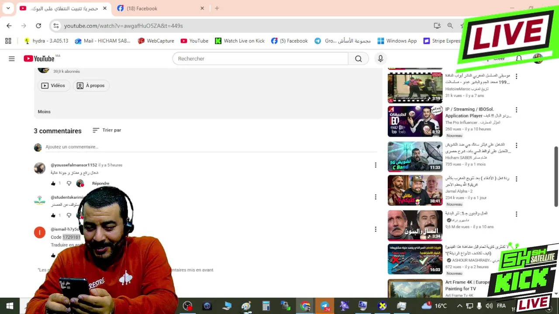This screenshot has width=559, height=314.
Task: Open the 16:03 ASHOUR MAGHRABY video thumbnail
Action: (x=415, y=259)
